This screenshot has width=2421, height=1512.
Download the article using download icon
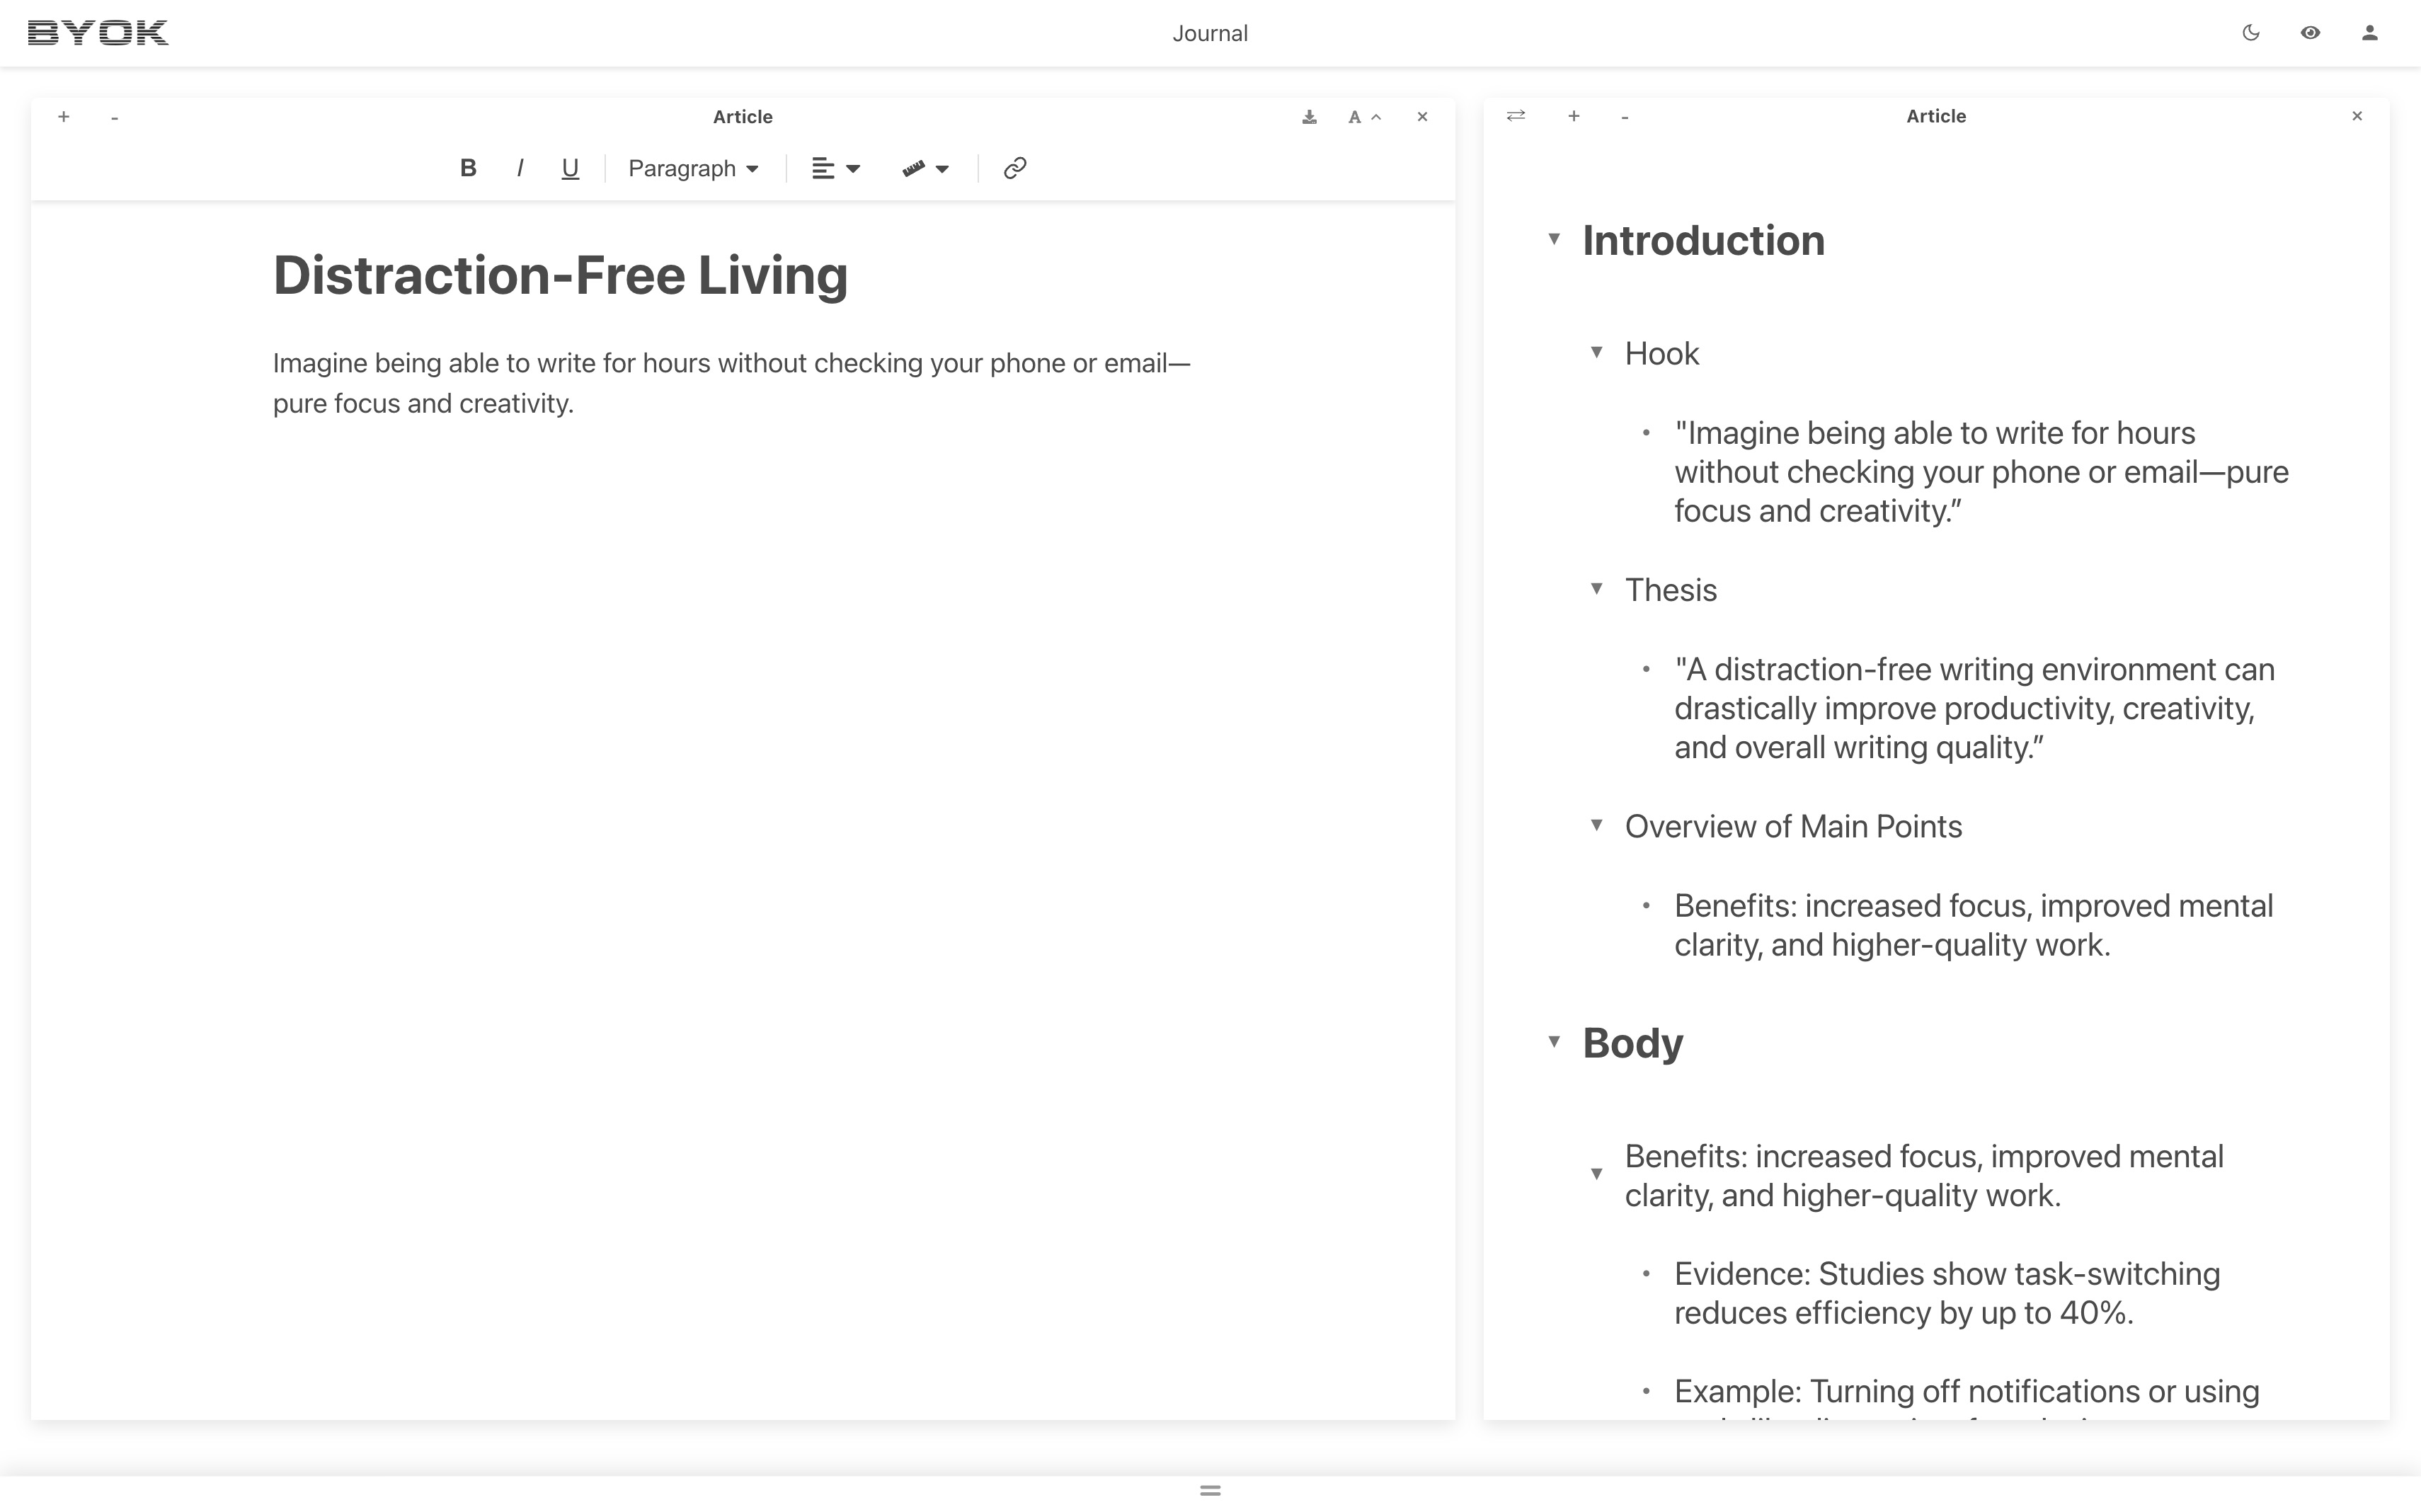pos(1309,117)
